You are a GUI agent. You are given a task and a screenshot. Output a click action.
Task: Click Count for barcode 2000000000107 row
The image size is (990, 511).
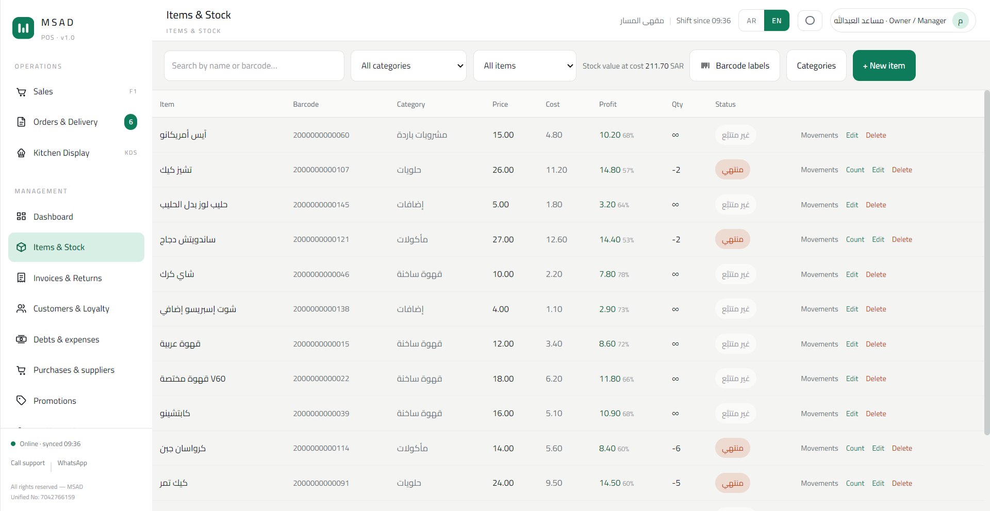pyautogui.click(x=855, y=170)
